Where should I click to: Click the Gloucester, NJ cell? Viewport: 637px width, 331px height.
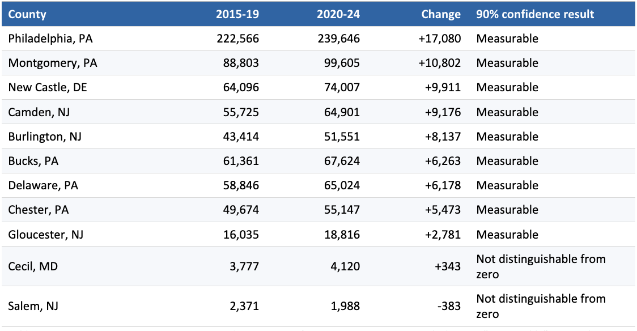(x=45, y=234)
